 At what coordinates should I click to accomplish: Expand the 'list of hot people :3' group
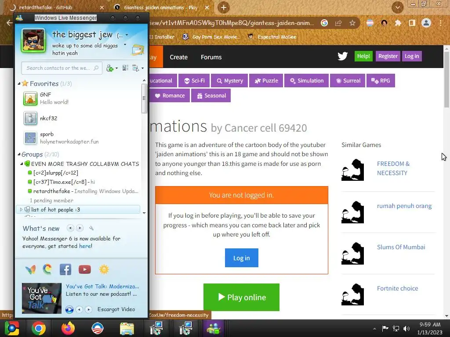pos(21,209)
